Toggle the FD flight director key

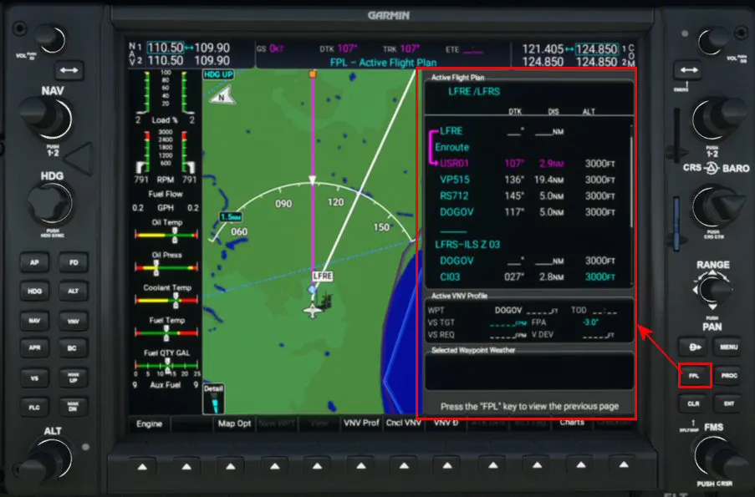[74, 262]
